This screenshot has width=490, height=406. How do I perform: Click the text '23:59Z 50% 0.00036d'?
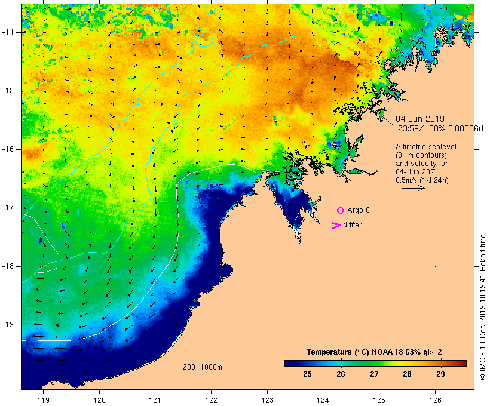pyautogui.click(x=440, y=128)
